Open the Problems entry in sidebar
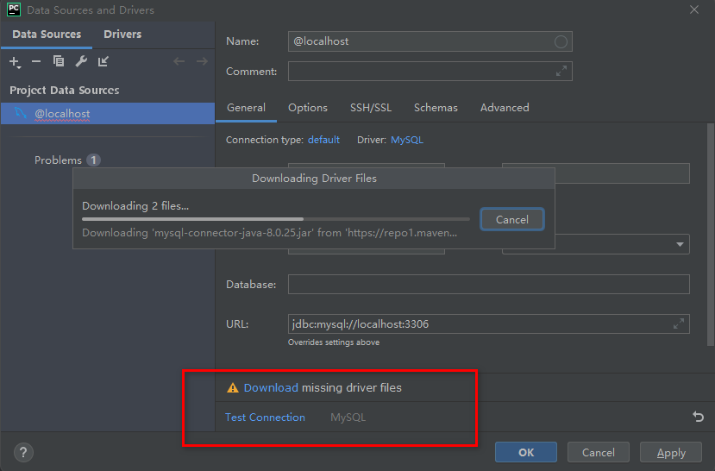Image resolution: width=715 pixels, height=471 pixels. [58, 160]
